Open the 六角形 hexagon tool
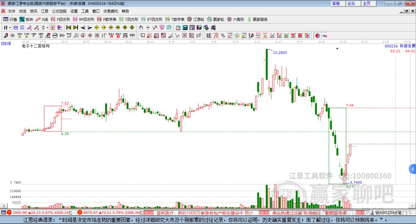Viewport: 416px width, 224px height. [236, 20]
